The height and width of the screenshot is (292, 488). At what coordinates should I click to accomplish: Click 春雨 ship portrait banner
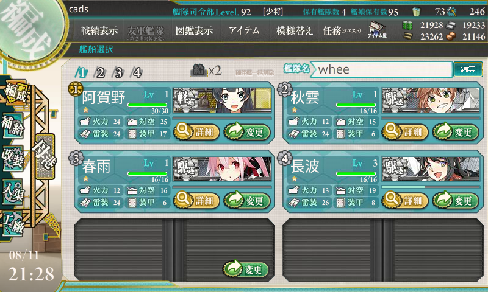pos(222,169)
